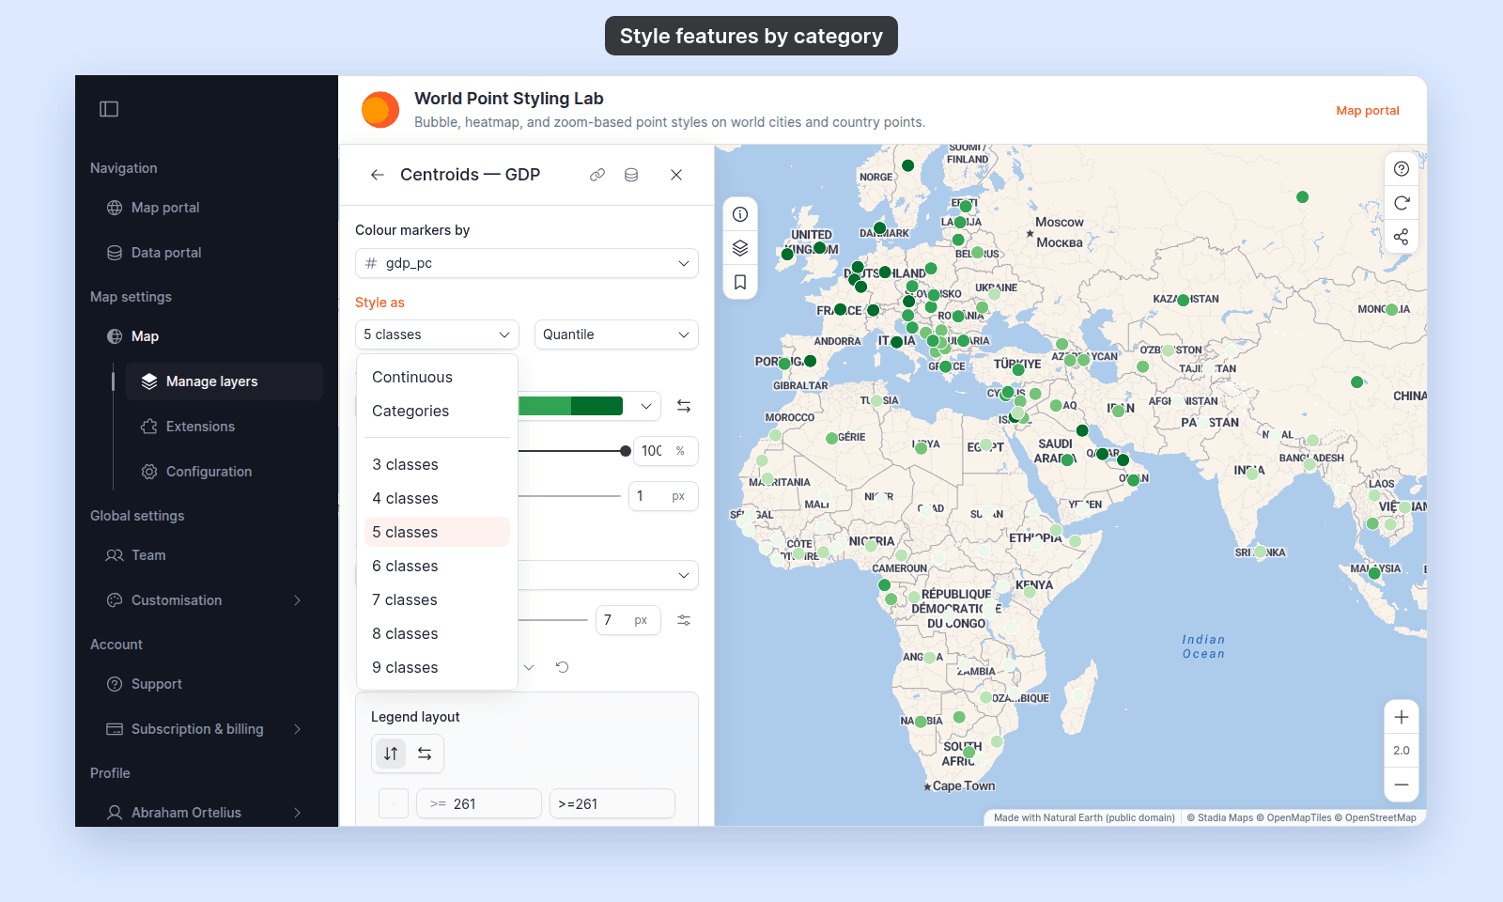Image resolution: width=1503 pixels, height=902 pixels.
Task: Open the Quantile classification dropdown
Action: coord(616,334)
